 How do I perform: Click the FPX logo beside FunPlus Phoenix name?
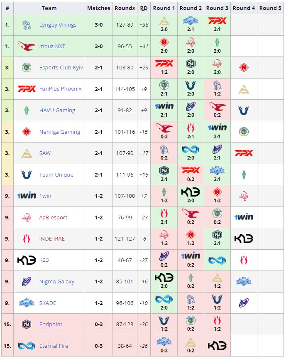[27, 89]
